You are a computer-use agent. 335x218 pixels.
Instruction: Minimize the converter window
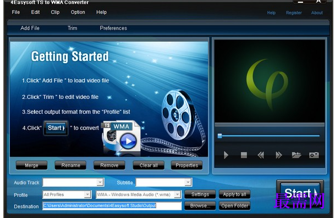300,2
